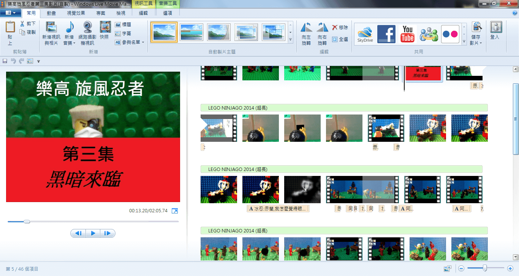Screen dimensions: 519x276
Task: Expand the AutoMovie themes gallery
Action: click(291, 39)
